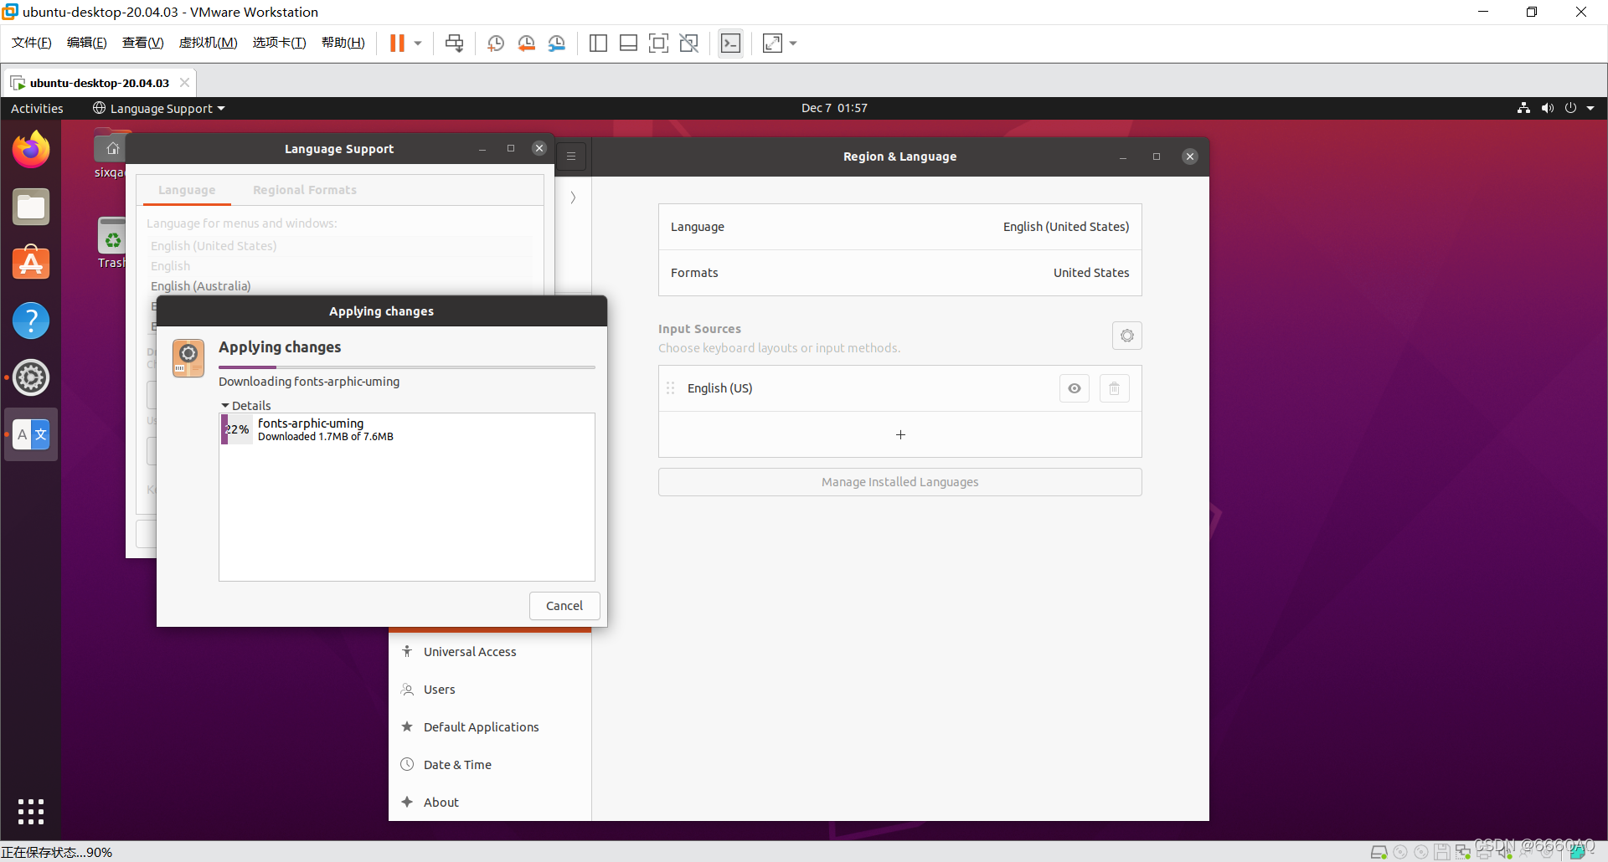Preview the English (US) keyboard layout

coord(1075,388)
